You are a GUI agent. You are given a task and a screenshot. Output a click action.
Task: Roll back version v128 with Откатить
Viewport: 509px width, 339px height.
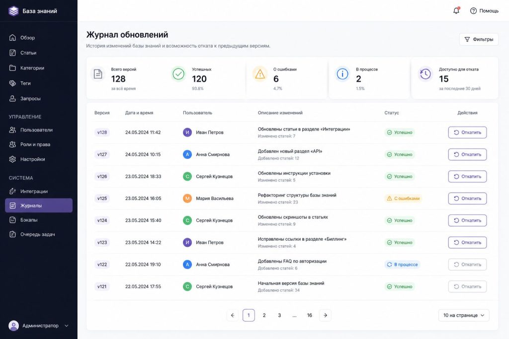(467, 132)
